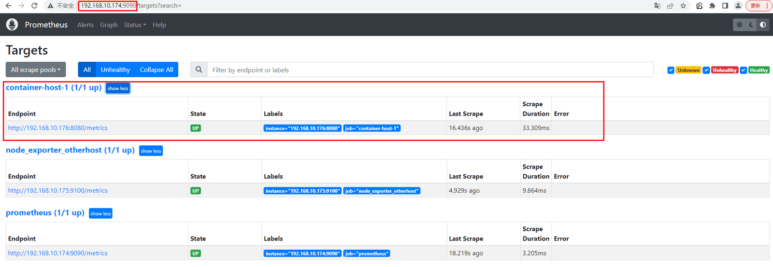
Task: Open the translate page icon
Action: click(x=657, y=6)
